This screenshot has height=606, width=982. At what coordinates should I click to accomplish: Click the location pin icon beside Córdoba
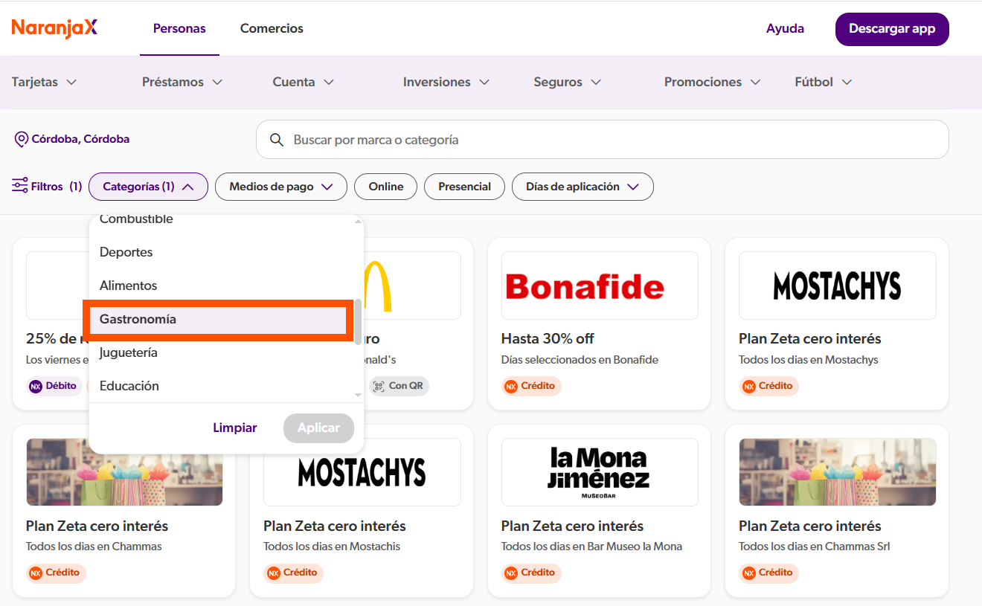click(x=19, y=139)
